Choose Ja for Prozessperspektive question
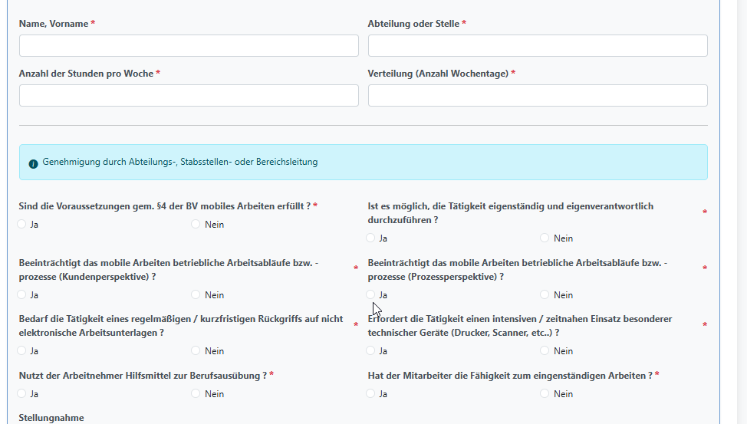The height and width of the screenshot is (424, 747). click(x=370, y=294)
